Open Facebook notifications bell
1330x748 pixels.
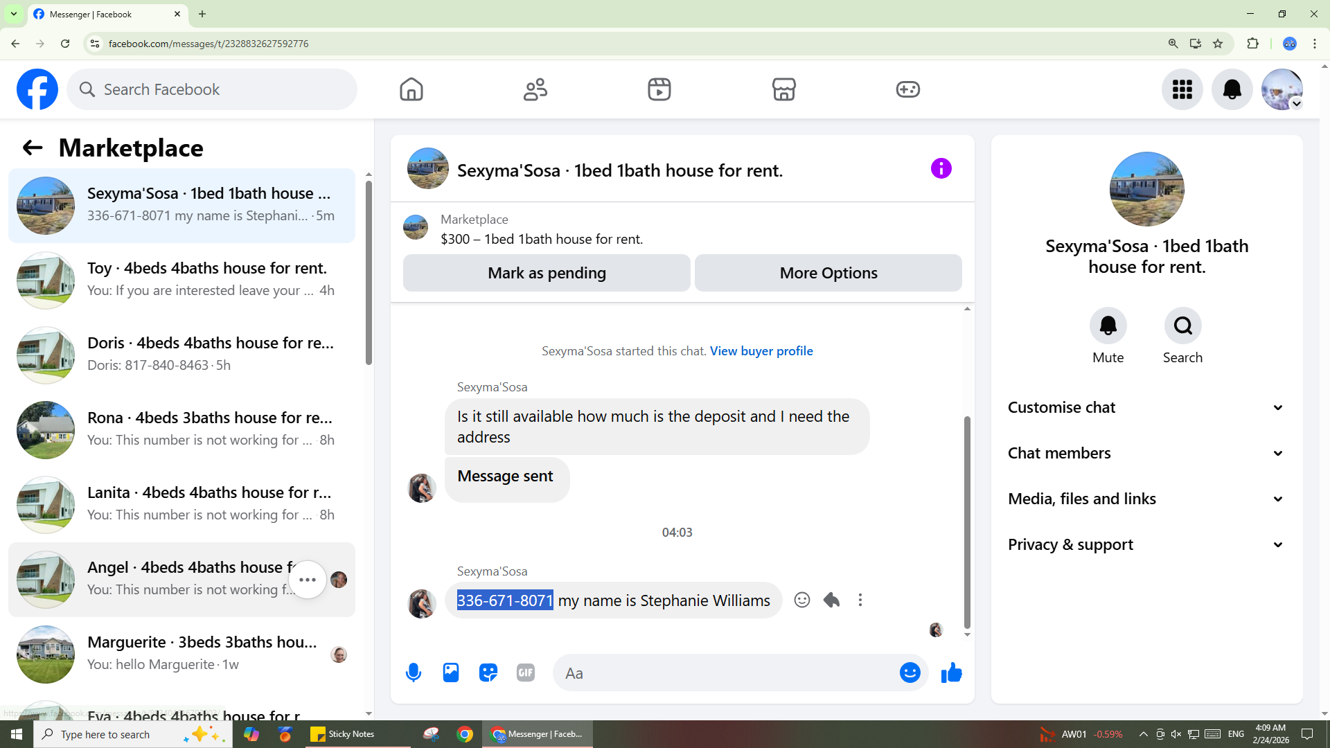(x=1232, y=89)
